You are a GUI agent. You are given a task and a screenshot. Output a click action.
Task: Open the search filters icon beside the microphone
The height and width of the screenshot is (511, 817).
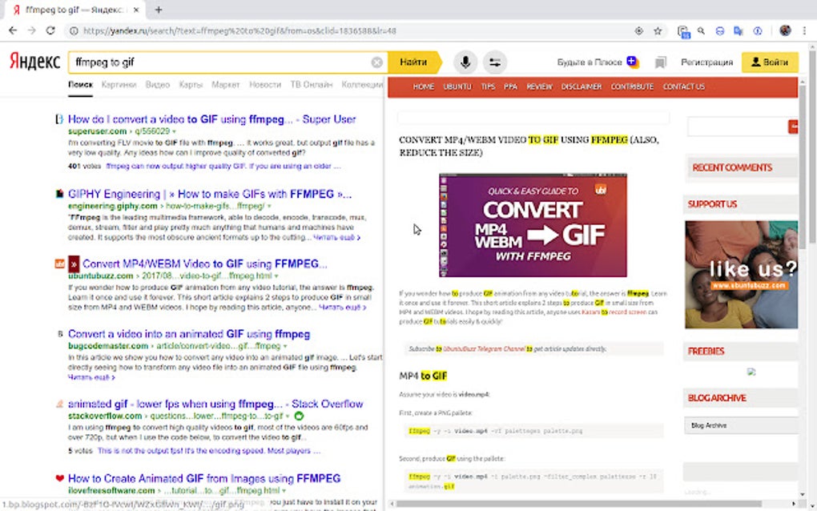pos(495,62)
